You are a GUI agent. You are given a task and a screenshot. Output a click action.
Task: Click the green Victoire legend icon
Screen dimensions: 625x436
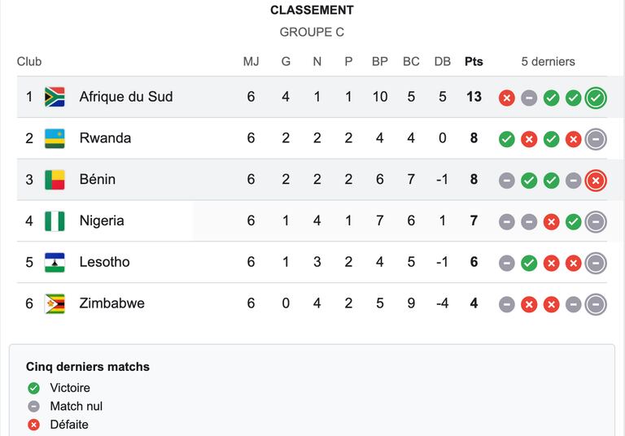[33, 388]
